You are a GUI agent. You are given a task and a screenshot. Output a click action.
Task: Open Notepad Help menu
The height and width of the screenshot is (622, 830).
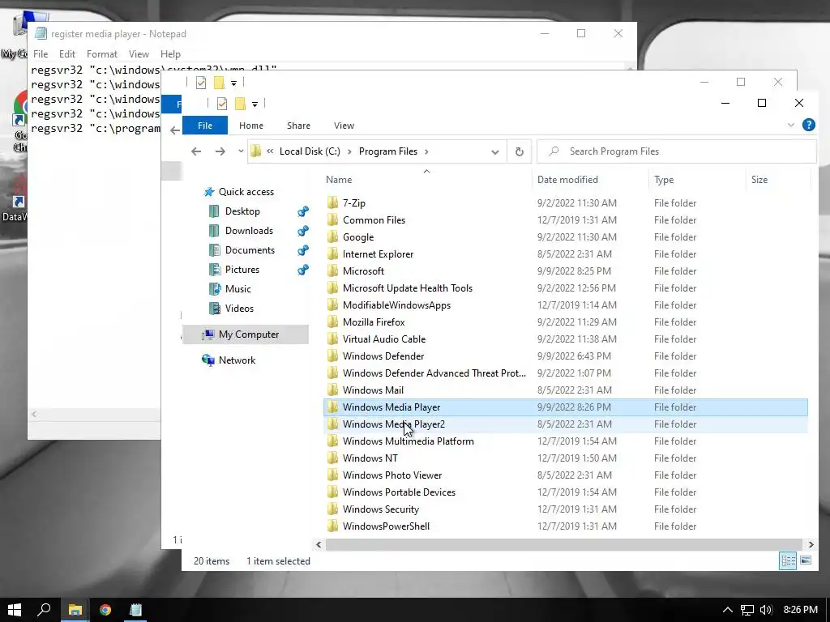click(x=170, y=54)
